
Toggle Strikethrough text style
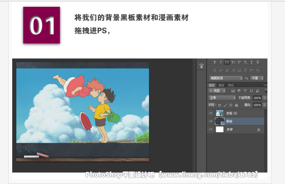[258, 62]
